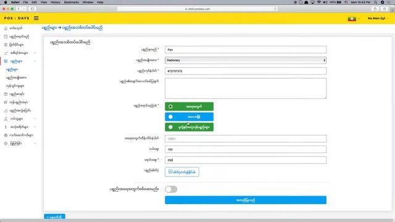Click the POS : DAYS logo
The height and width of the screenshot is (222, 395).
[x=17, y=18]
